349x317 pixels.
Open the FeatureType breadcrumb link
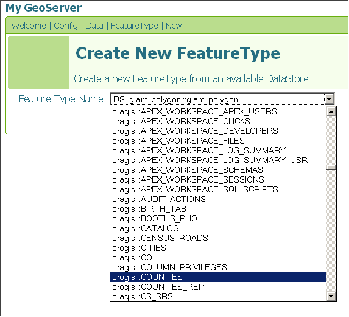[x=135, y=26]
